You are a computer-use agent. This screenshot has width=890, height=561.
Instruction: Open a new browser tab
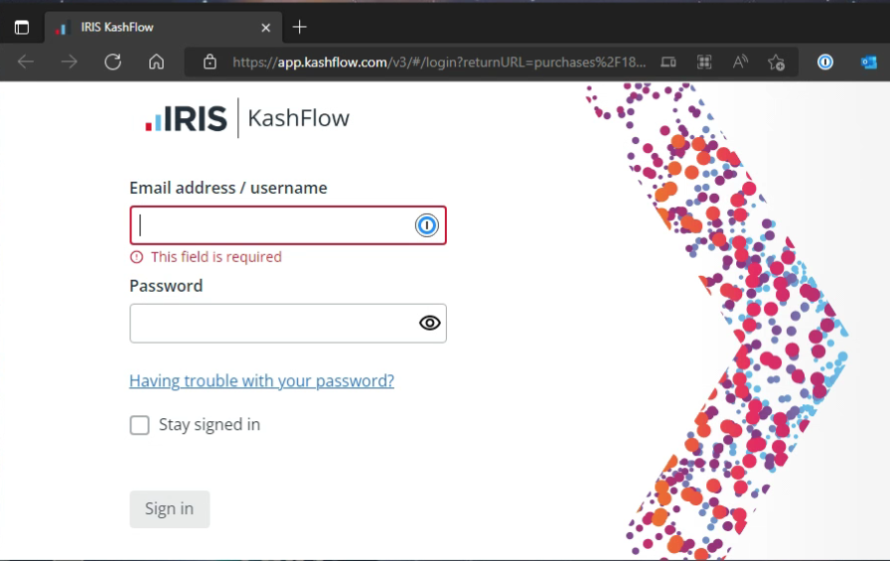[x=300, y=27]
